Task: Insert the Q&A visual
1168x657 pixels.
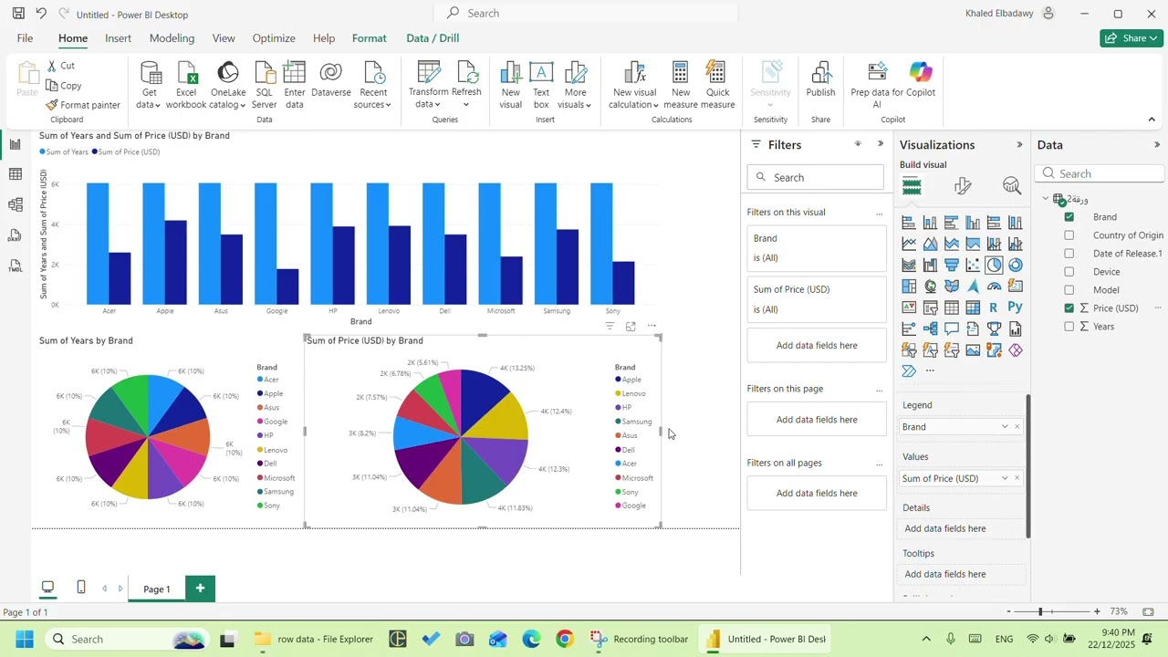Action: click(952, 328)
